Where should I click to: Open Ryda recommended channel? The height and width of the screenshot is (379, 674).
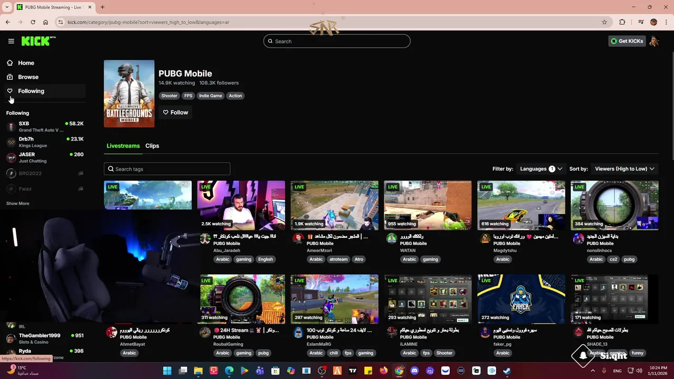45,353
